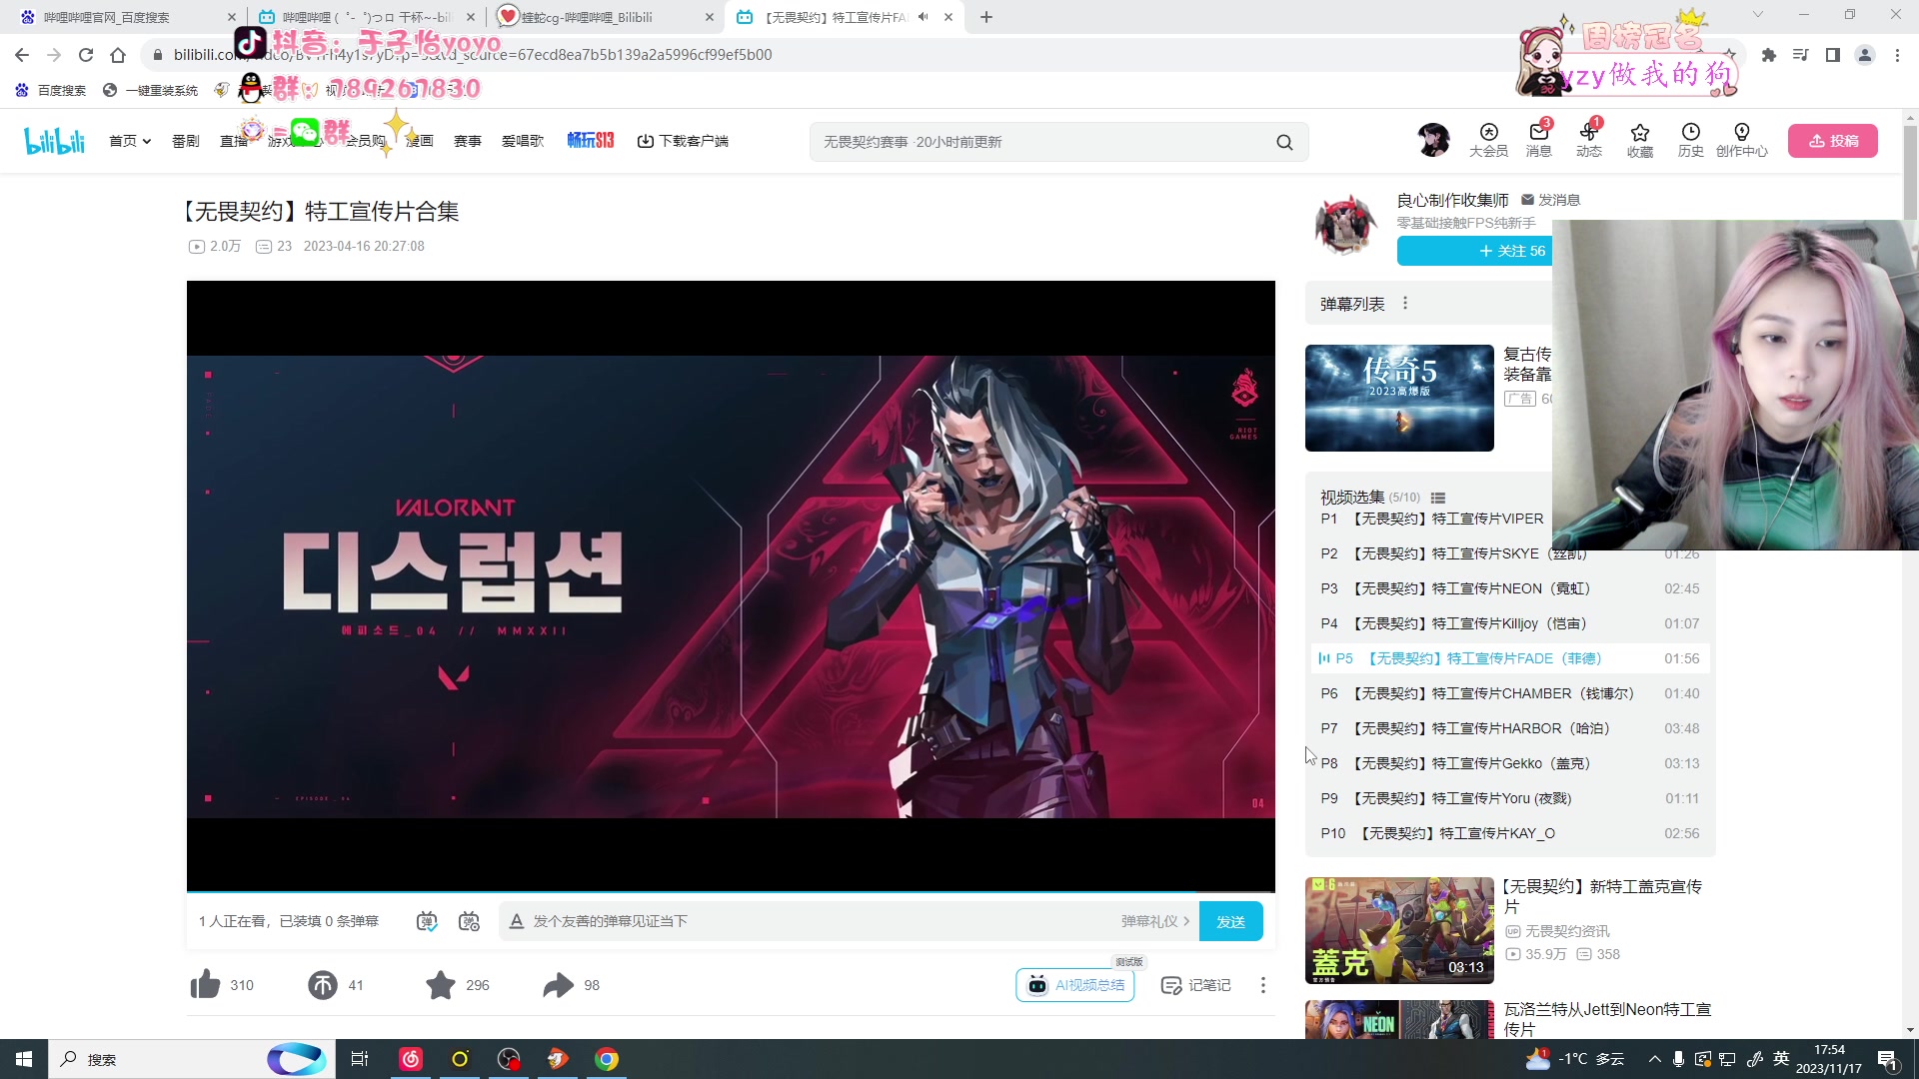
Task: Click 发消息 to message the uploader
Action: click(x=1550, y=200)
